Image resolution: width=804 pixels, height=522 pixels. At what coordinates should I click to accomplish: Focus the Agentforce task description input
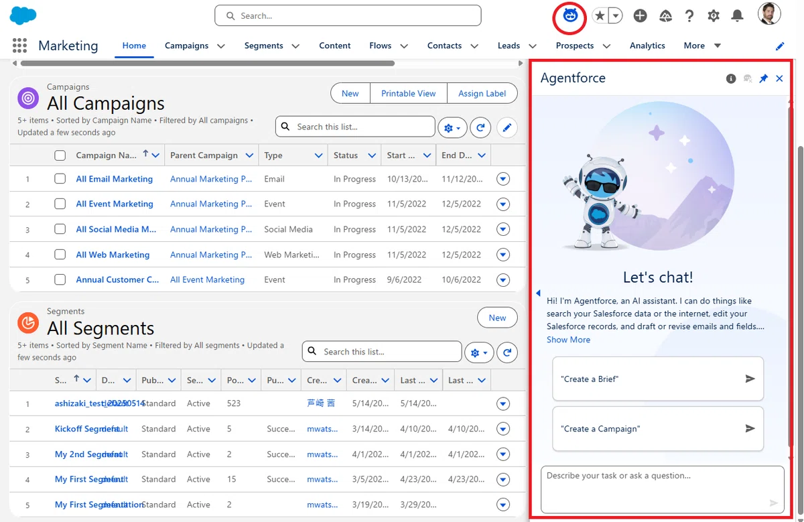point(662,490)
